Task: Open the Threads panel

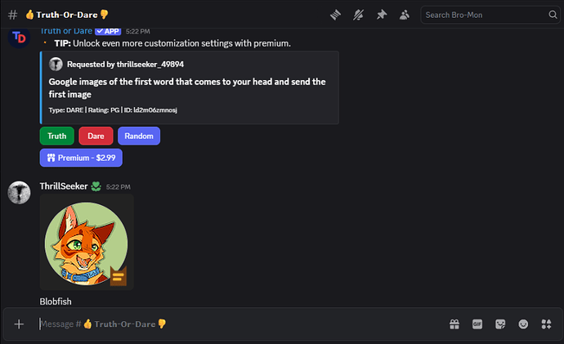Action: (336, 15)
